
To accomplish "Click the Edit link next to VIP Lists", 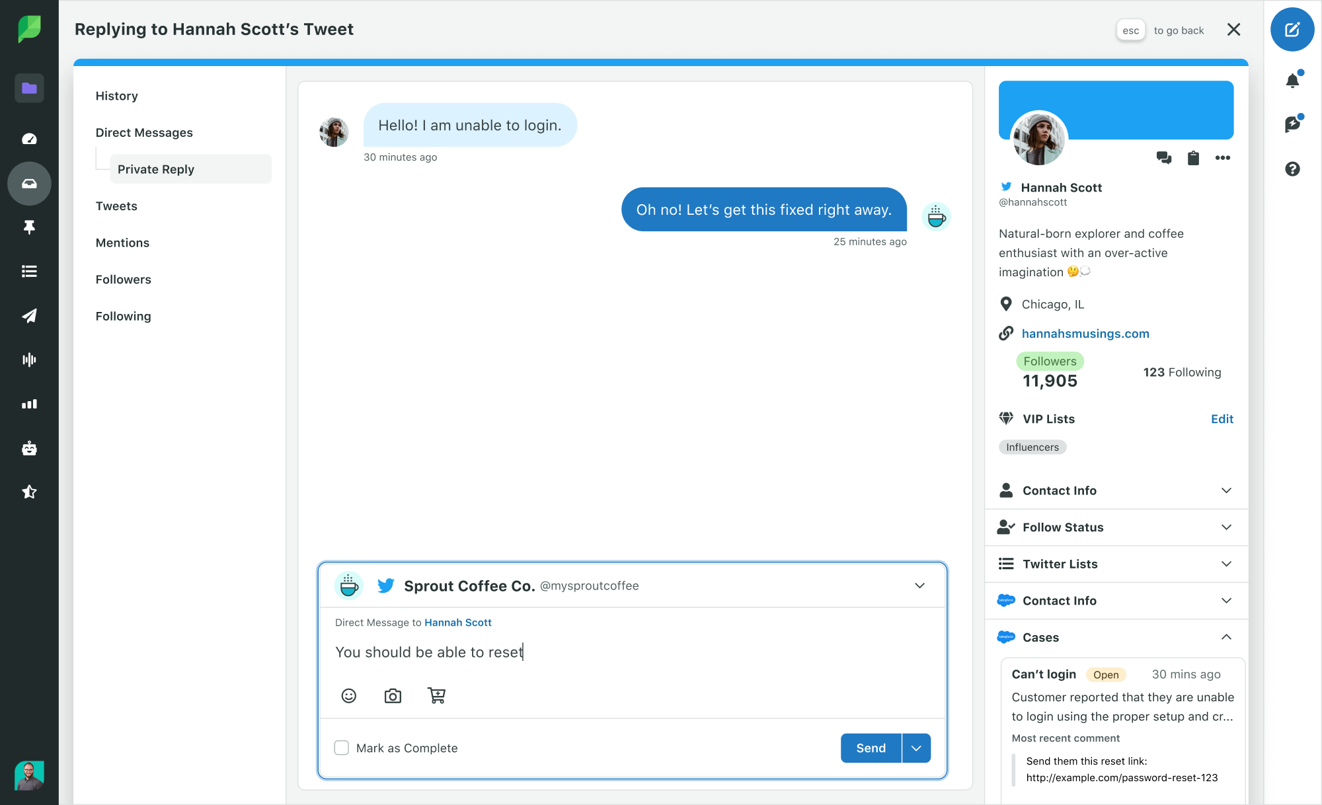I will click(x=1222, y=418).
